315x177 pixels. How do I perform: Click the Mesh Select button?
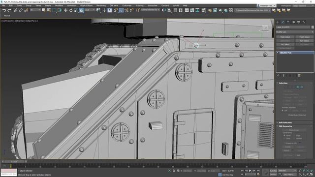tap(285, 37)
